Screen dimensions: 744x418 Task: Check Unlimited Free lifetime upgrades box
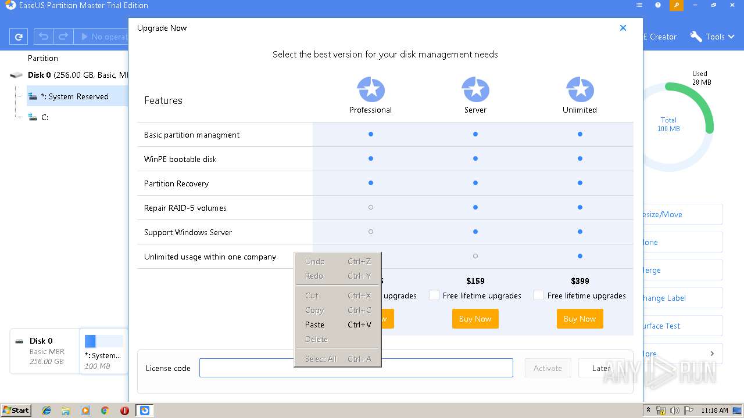coord(538,295)
